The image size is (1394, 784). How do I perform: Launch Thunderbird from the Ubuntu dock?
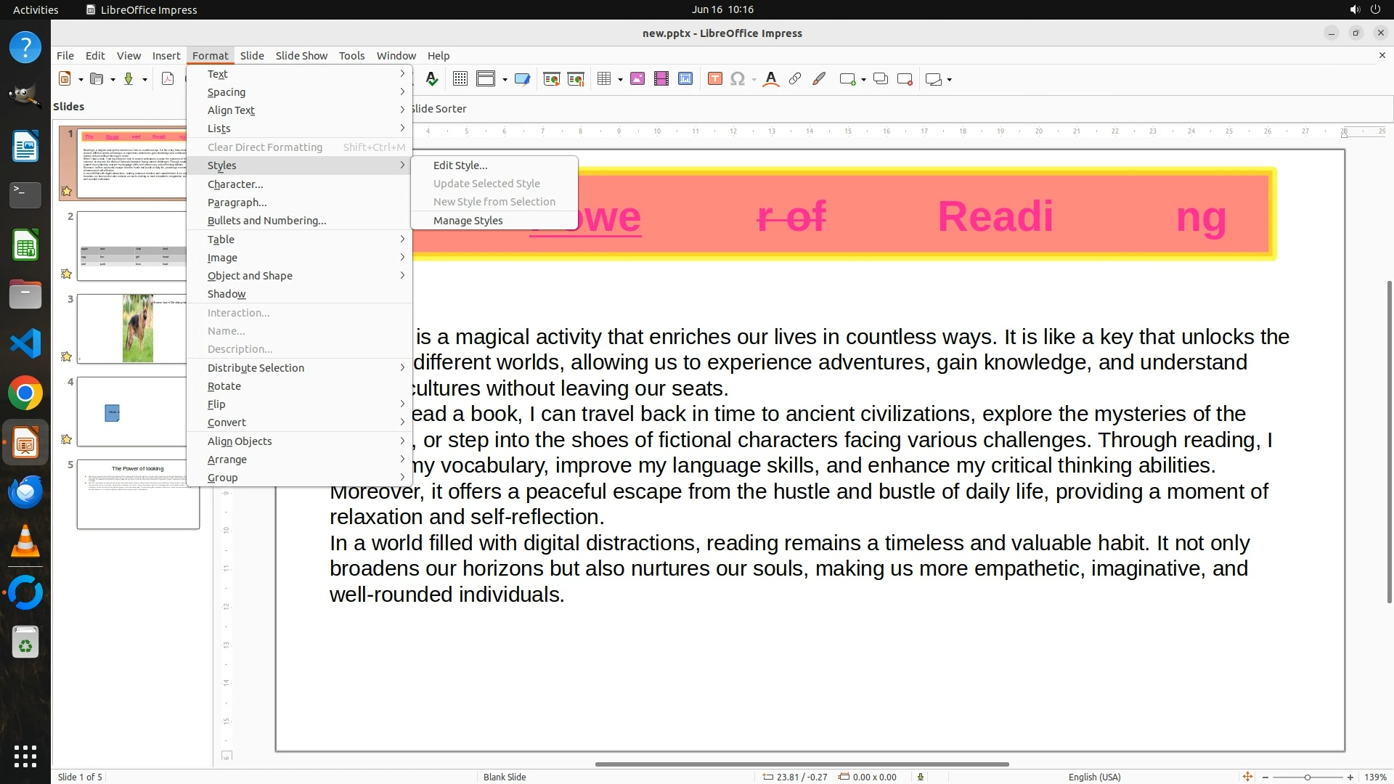25,493
